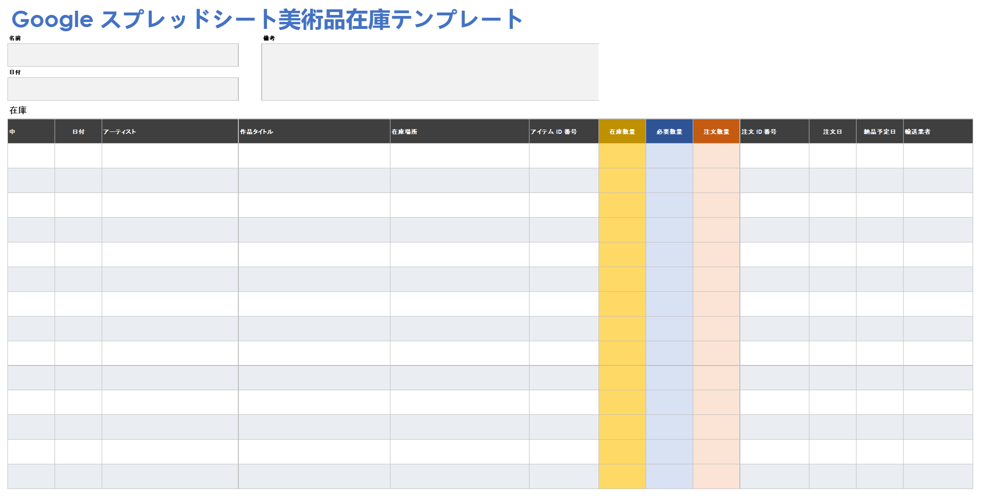
Task: Click first empty cell under アーティスト
Action: click(170, 156)
